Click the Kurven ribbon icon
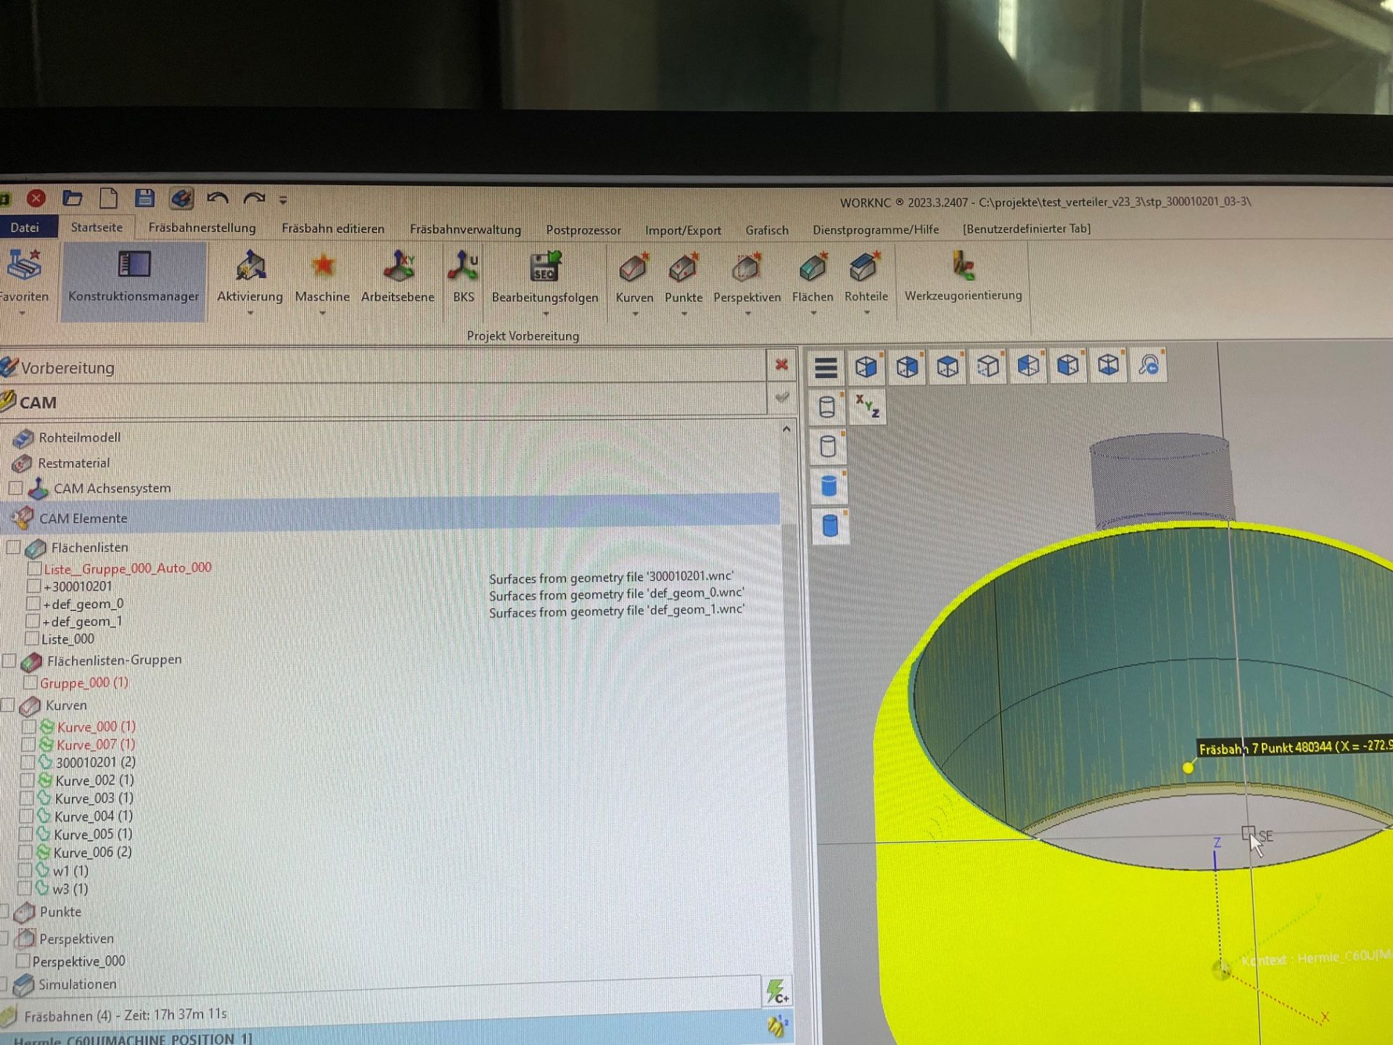Viewport: 1393px width, 1045px height. pyautogui.click(x=634, y=268)
